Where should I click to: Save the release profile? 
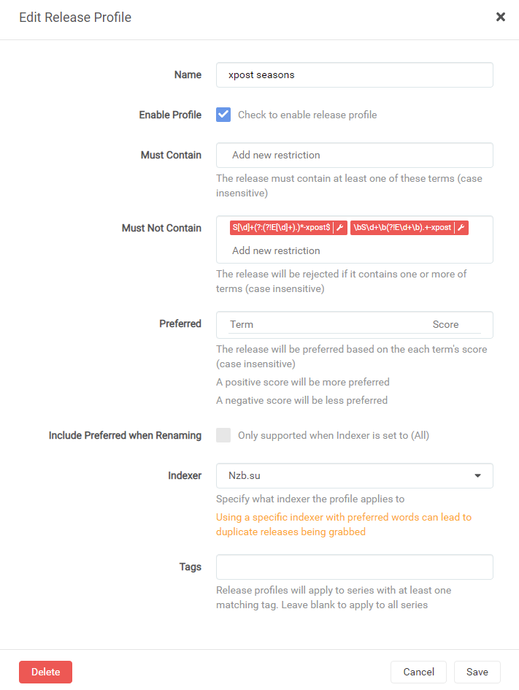coord(477,672)
